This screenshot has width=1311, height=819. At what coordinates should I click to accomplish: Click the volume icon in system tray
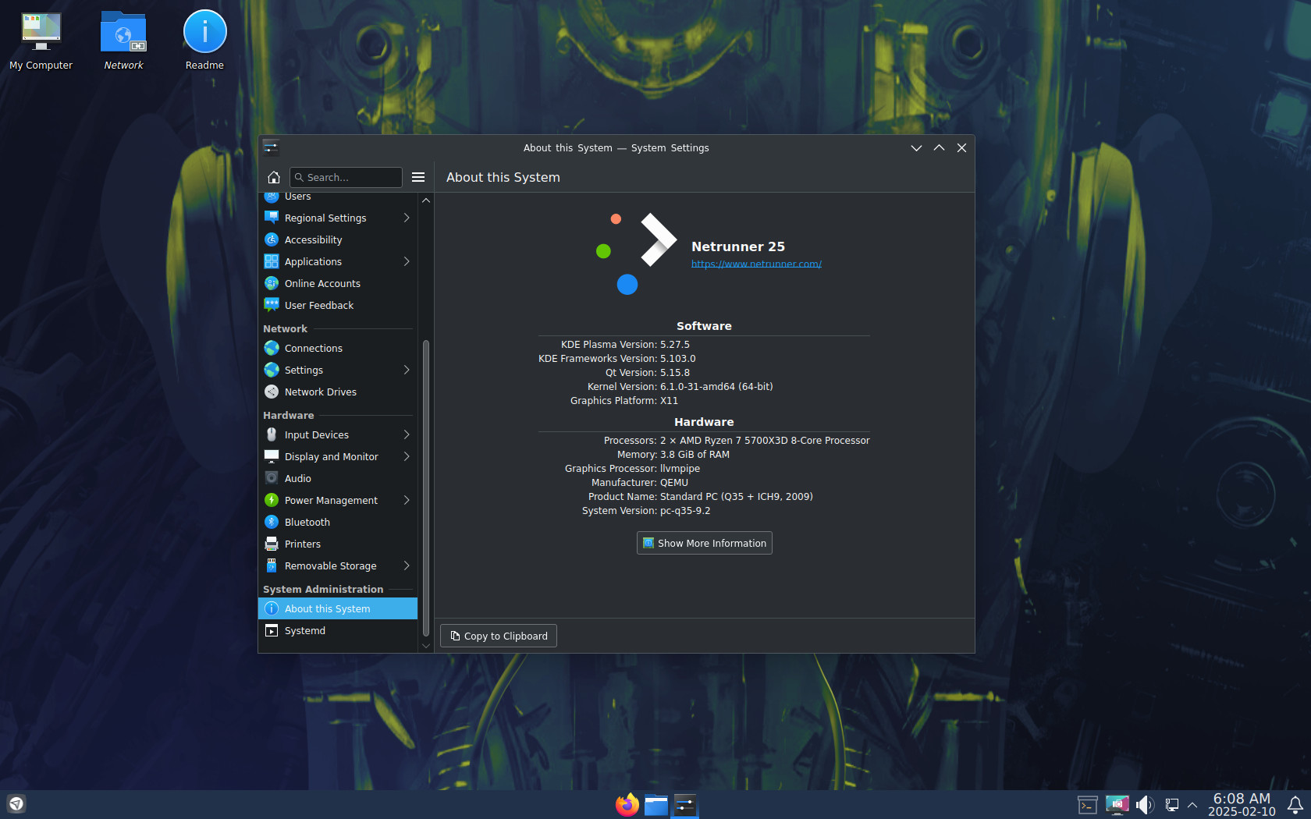pos(1144,804)
